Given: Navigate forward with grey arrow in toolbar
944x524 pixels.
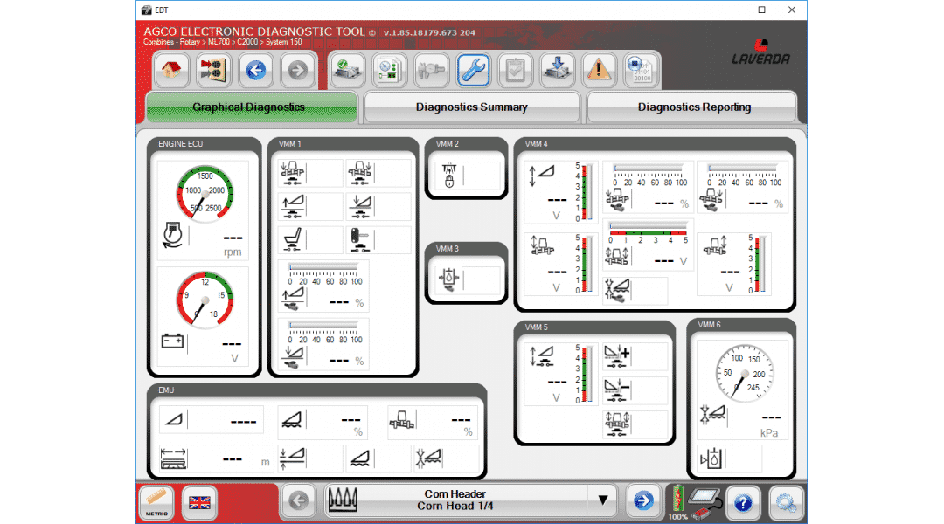Looking at the screenshot, I should tap(297, 71).
